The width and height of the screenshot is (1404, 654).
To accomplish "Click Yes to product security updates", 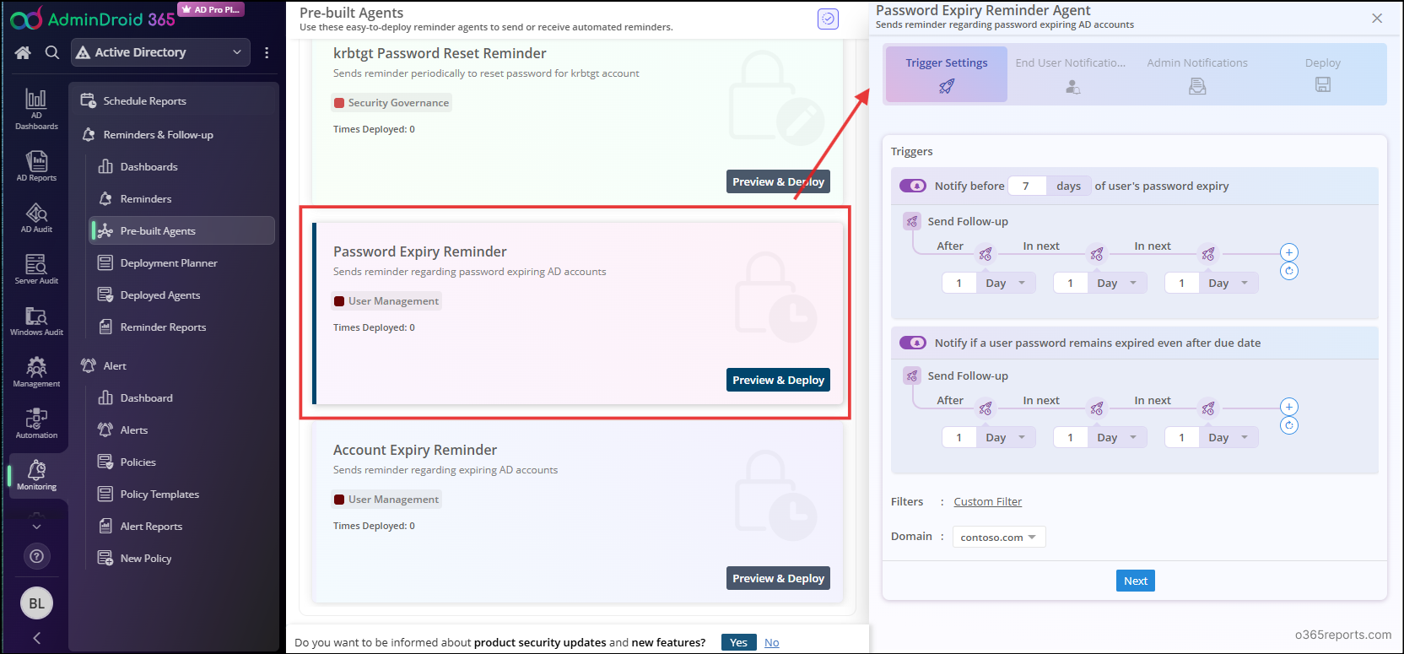I will (738, 642).
